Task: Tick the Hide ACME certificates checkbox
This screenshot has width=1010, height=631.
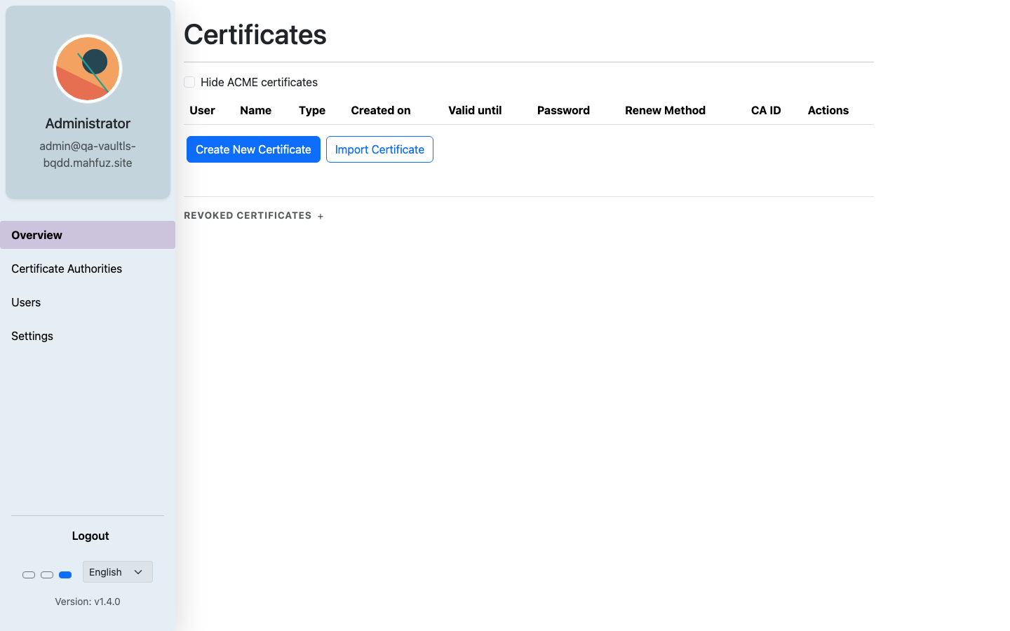Action: tap(189, 82)
